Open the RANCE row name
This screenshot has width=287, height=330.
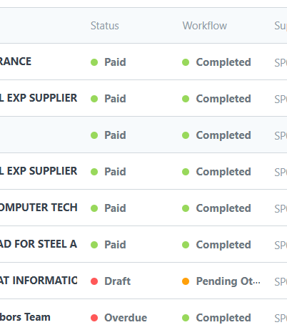pos(16,62)
